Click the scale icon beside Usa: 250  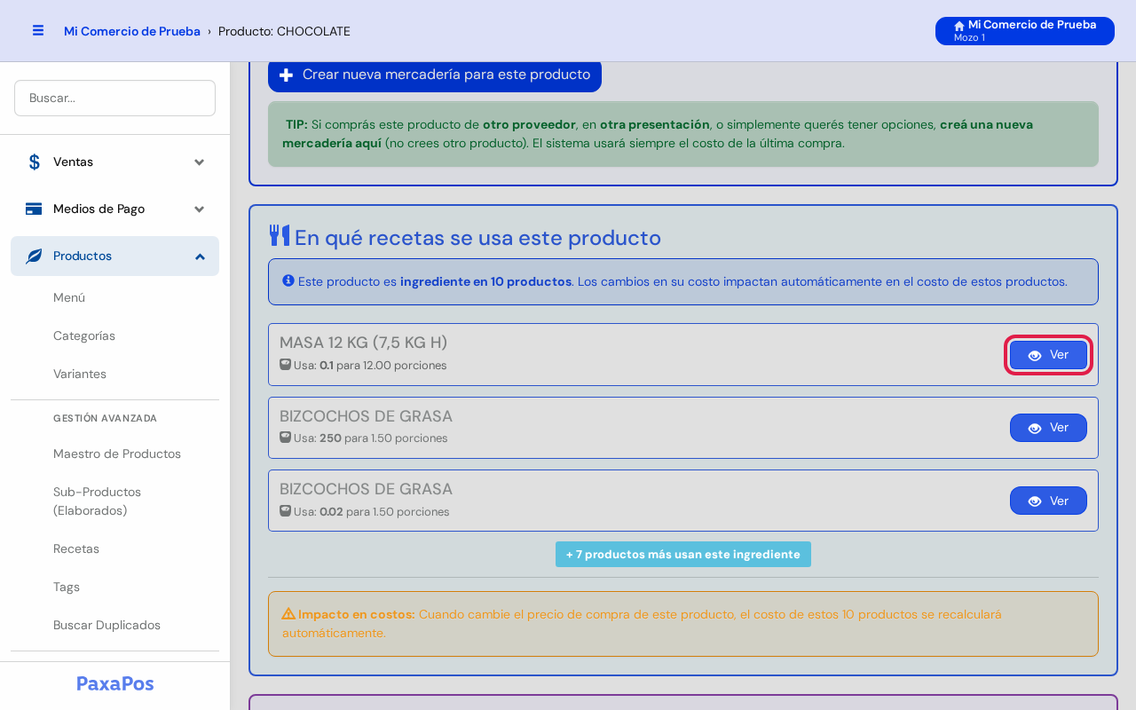click(x=285, y=437)
